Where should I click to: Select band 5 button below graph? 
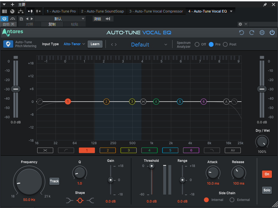click(170, 150)
